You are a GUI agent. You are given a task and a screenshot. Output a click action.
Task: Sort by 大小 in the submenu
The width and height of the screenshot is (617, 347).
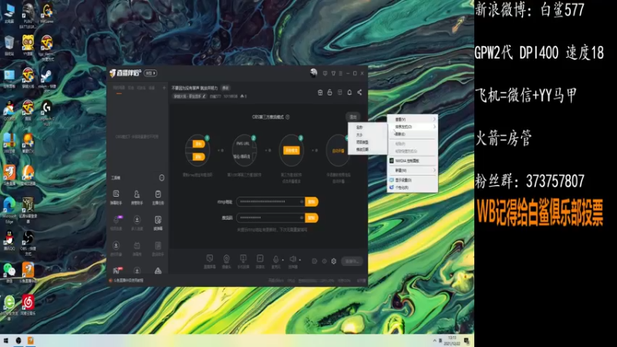[x=368, y=135]
